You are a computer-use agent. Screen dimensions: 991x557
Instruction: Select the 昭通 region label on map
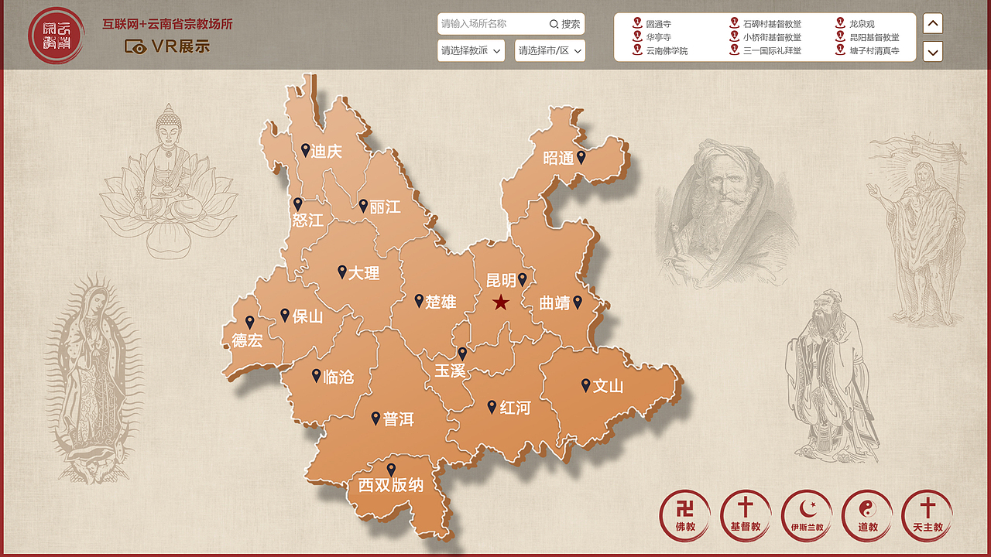click(x=558, y=159)
